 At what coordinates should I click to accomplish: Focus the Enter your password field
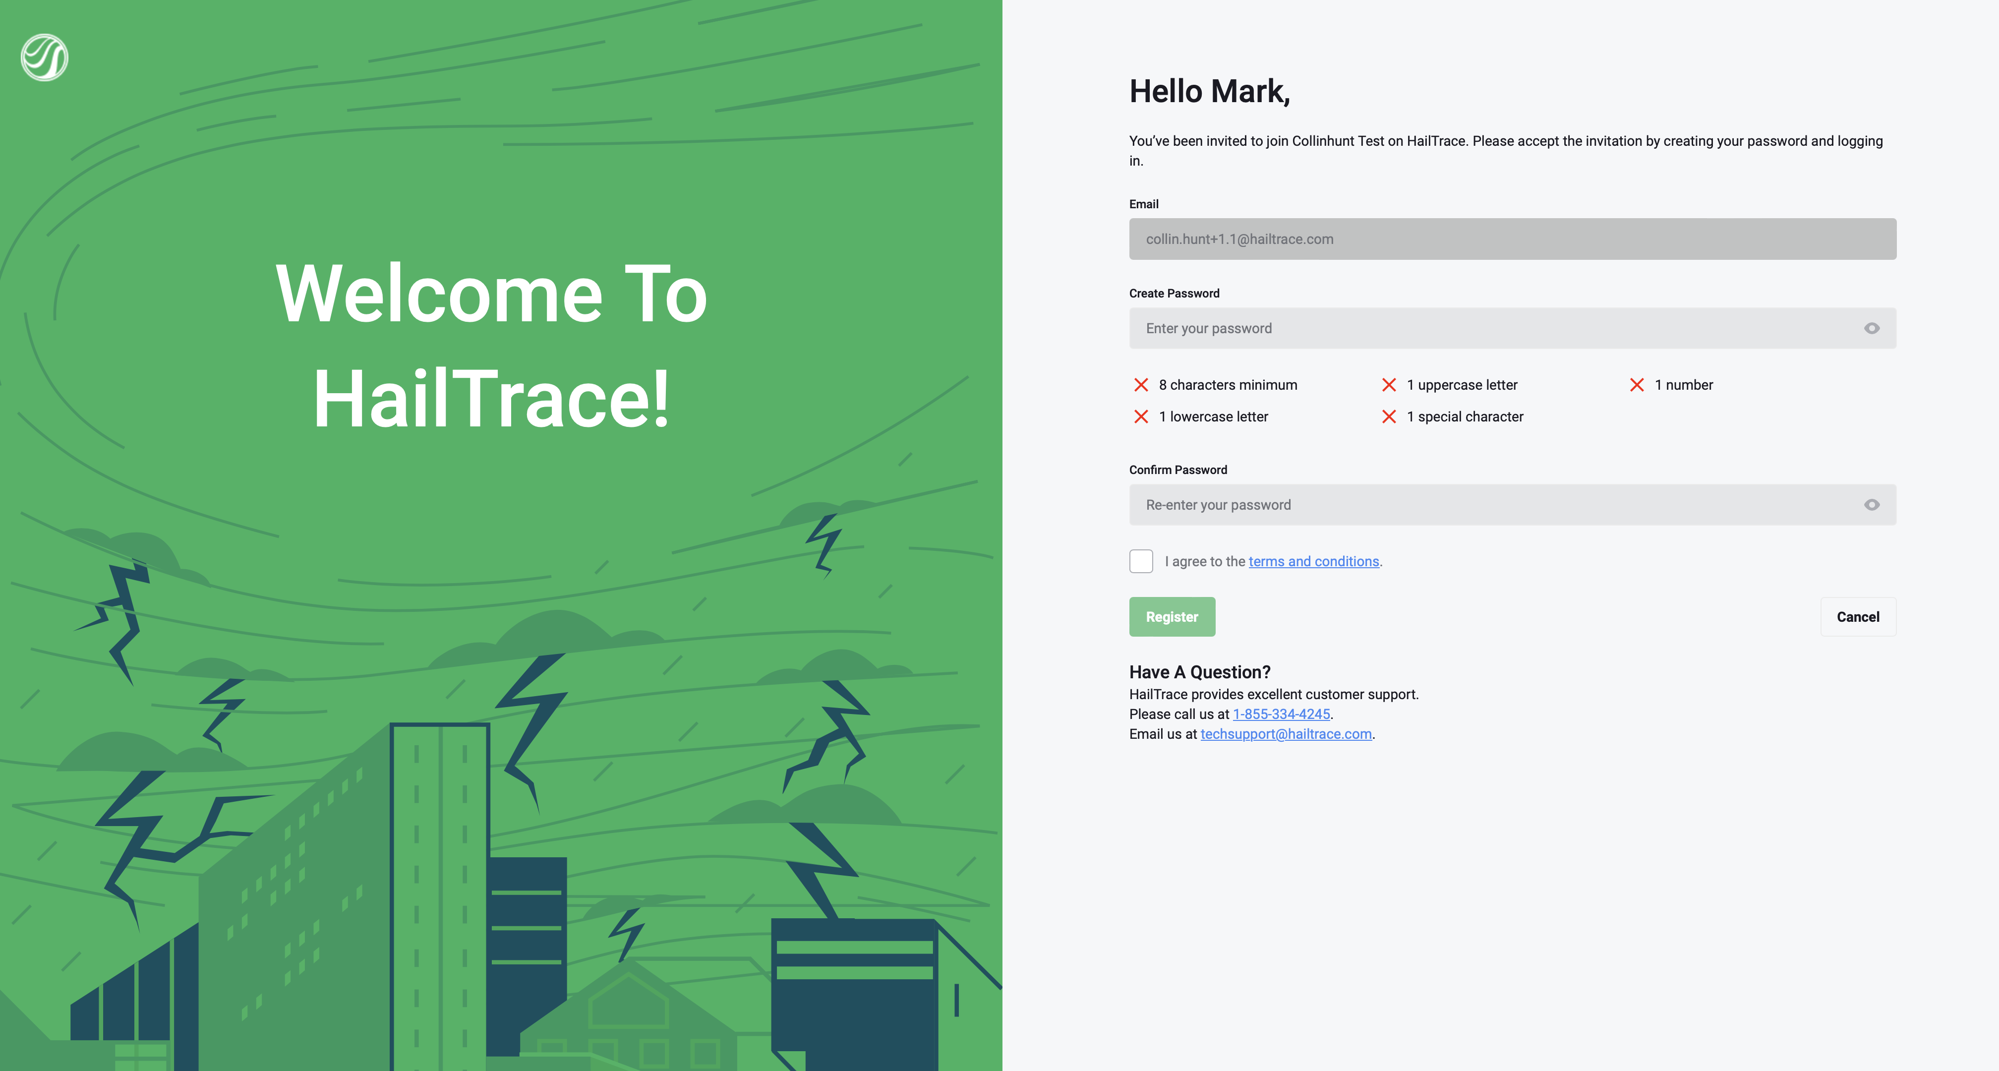tap(1490, 328)
